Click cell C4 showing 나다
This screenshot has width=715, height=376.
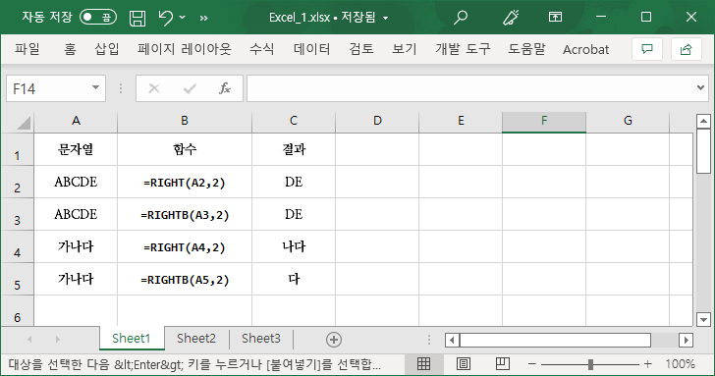coord(294,246)
